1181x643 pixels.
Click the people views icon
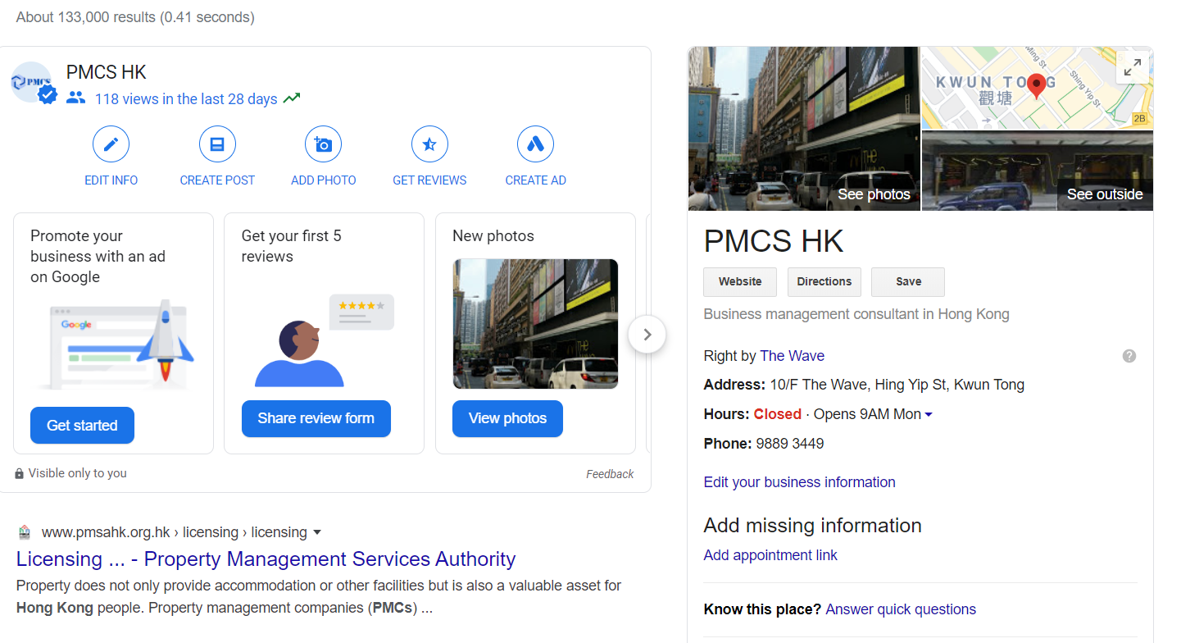pos(75,98)
